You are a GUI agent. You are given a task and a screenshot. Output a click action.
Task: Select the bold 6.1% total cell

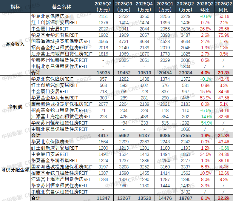(x=205, y=198)
